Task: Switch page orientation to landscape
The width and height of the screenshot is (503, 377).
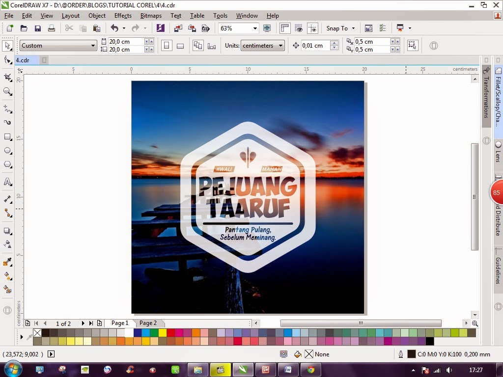Action: 180,45
